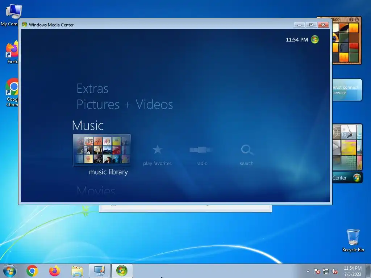371x278 pixels.
Task: Launch Google Chrome from the taskbar
Action: pyautogui.click(x=32, y=271)
